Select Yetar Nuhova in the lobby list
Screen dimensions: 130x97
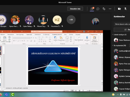coord(122,40)
